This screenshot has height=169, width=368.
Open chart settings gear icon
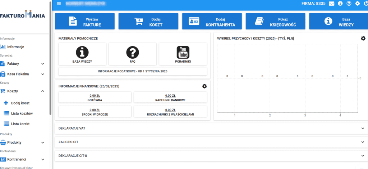point(363,38)
